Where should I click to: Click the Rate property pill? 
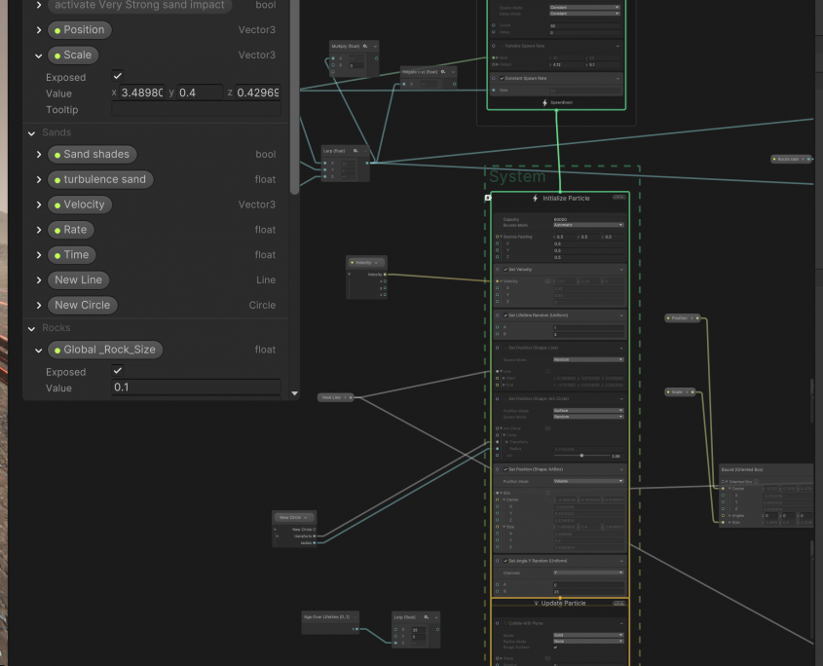click(74, 230)
